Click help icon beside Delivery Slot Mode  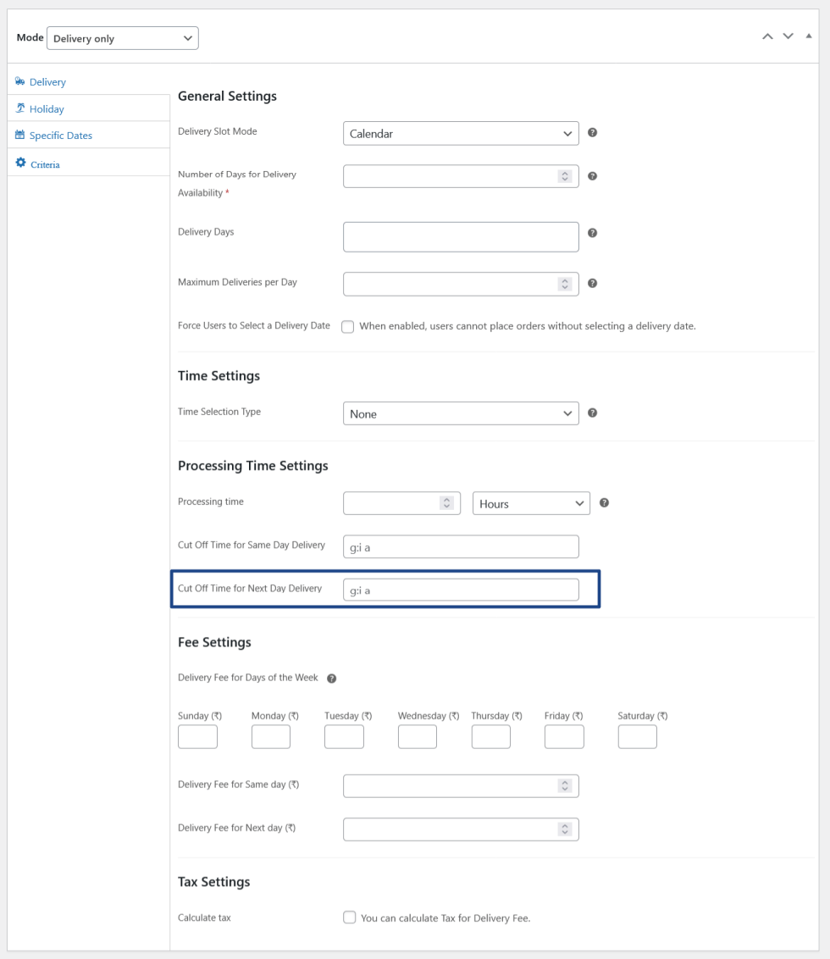(593, 133)
